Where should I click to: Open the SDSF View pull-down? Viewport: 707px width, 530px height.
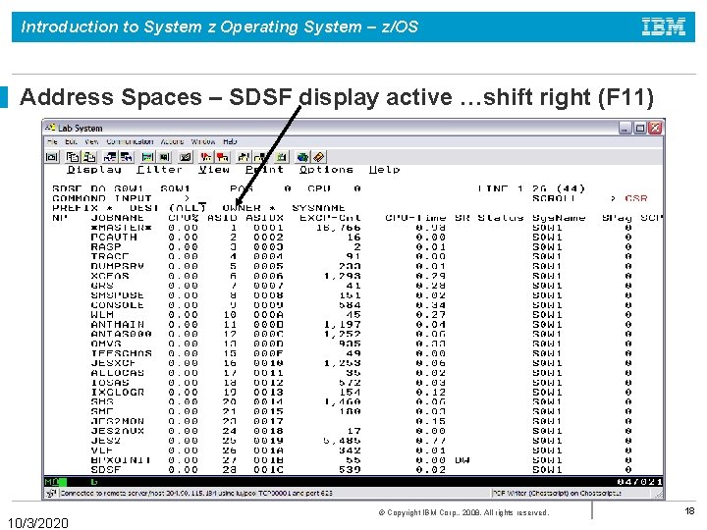(214, 170)
